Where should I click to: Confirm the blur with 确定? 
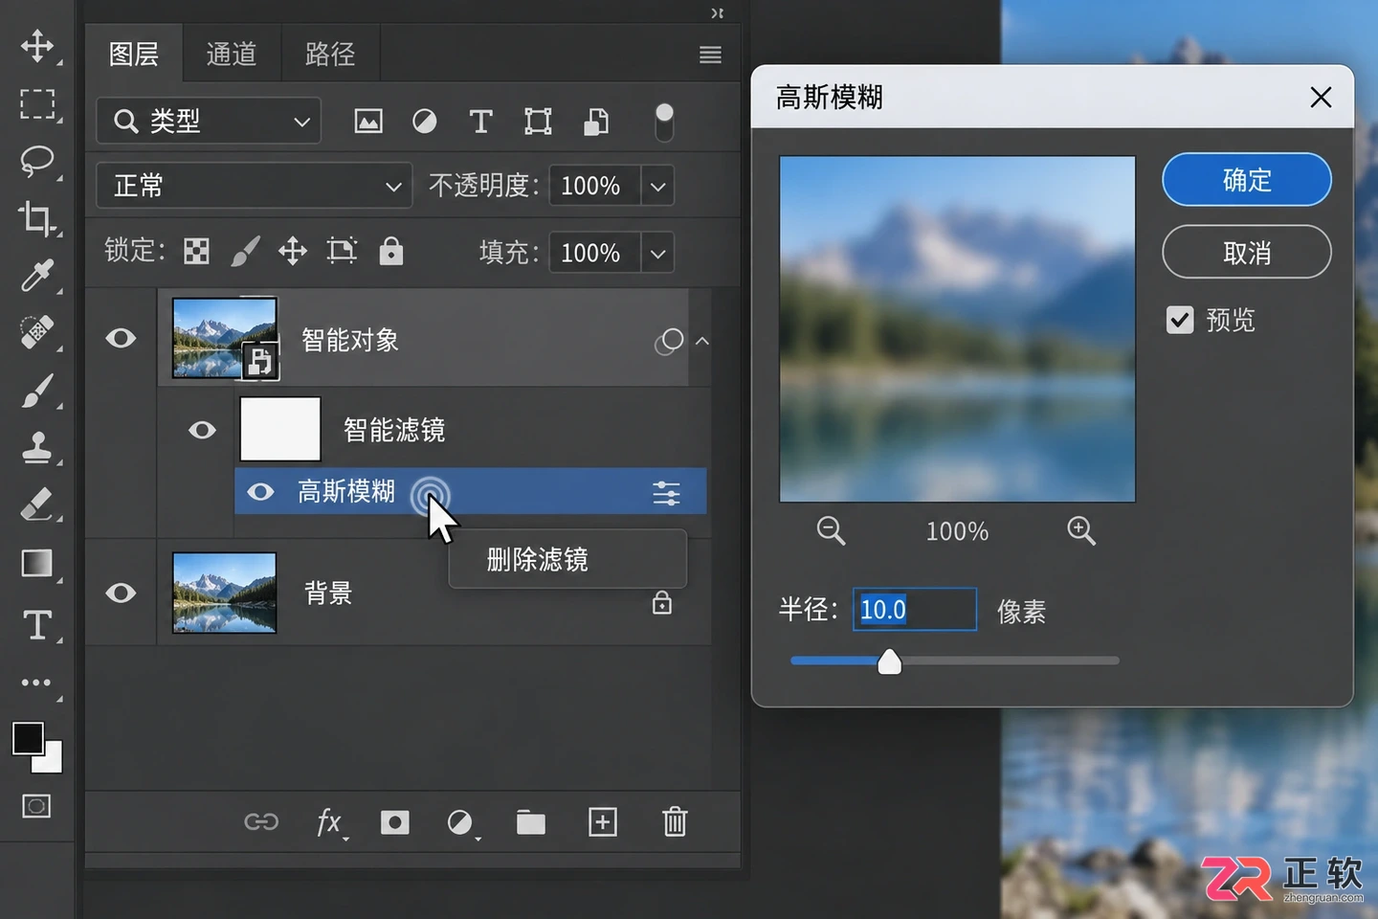tap(1246, 180)
